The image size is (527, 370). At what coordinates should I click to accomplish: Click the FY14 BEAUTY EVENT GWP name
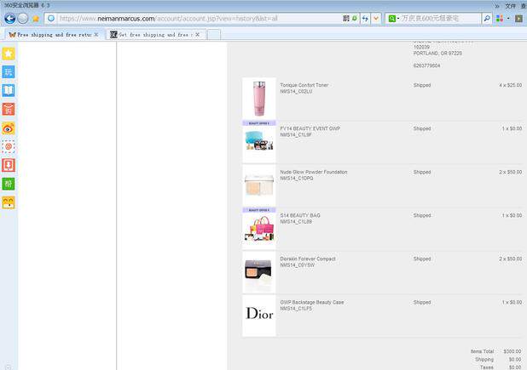[x=310, y=128]
